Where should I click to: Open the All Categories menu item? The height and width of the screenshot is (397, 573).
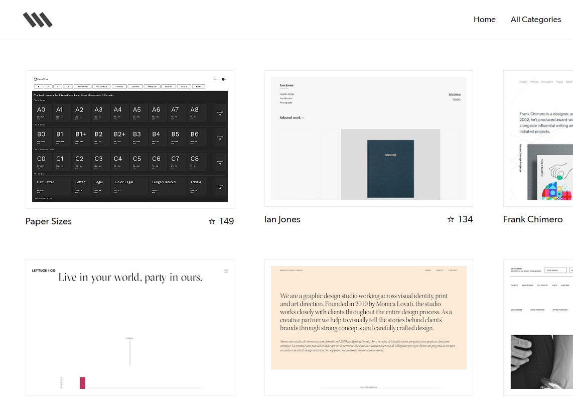coord(536,20)
